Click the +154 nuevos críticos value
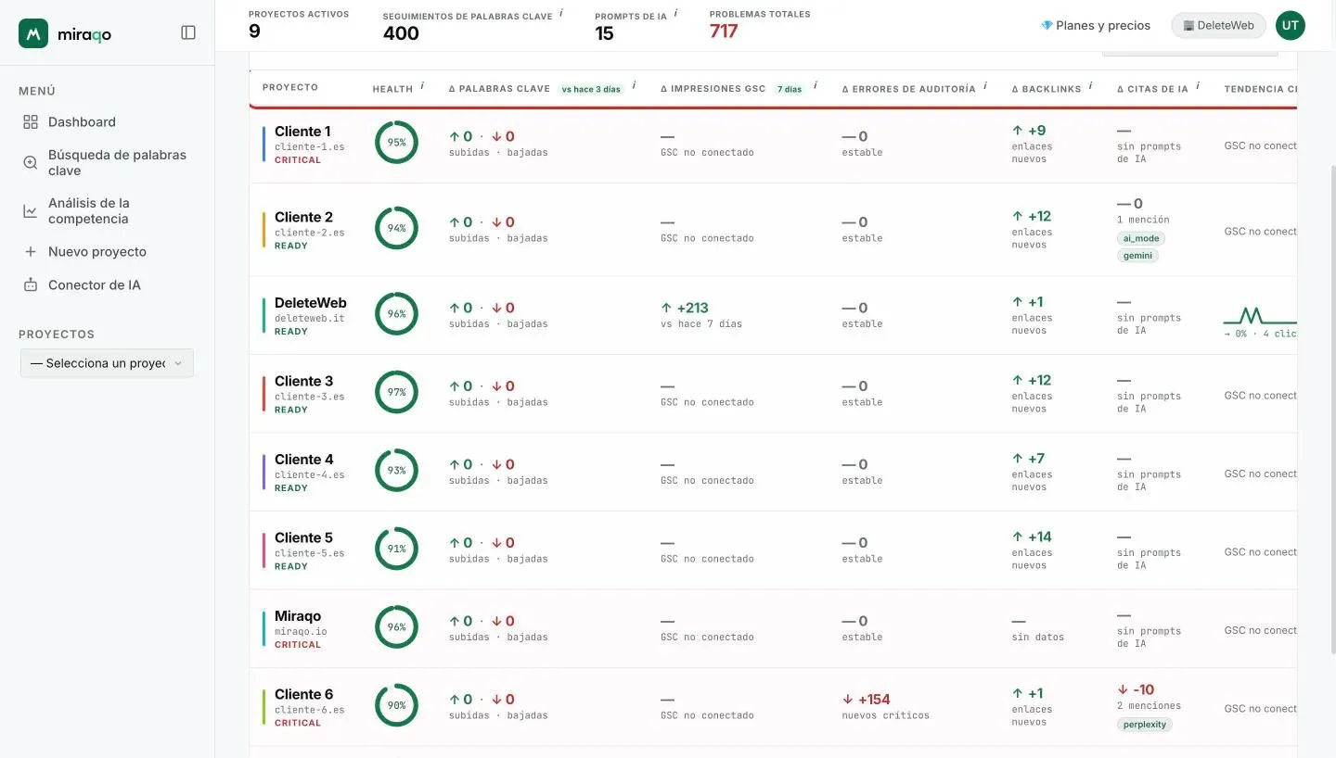1336x758 pixels. tap(867, 700)
